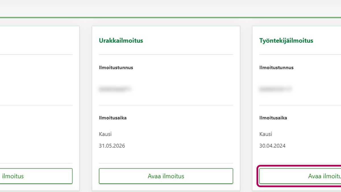Click the blurred ID in Urakkailmoitus card

pyautogui.click(x=115, y=89)
